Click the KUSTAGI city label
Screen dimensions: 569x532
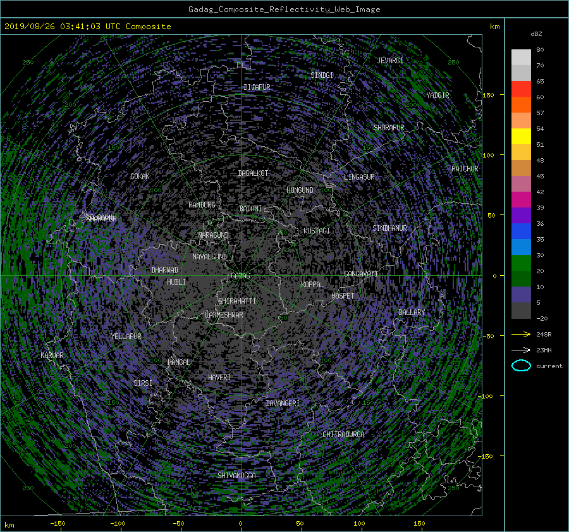pyautogui.click(x=317, y=231)
